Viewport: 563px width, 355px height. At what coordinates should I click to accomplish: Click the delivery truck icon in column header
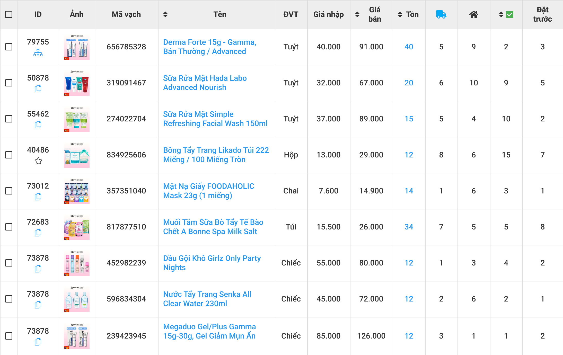pos(441,15)
